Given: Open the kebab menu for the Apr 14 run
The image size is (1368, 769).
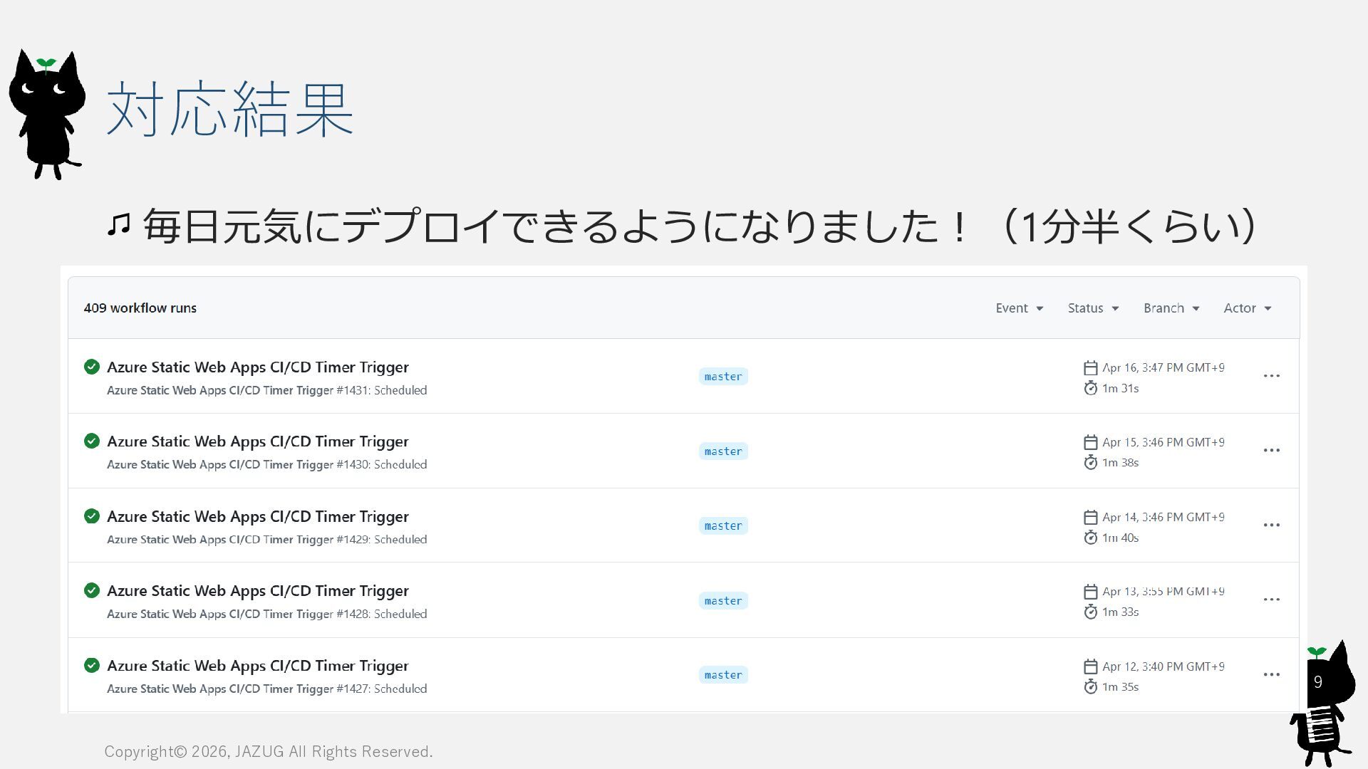Looking at the screenshot, I should point(1271,525).
